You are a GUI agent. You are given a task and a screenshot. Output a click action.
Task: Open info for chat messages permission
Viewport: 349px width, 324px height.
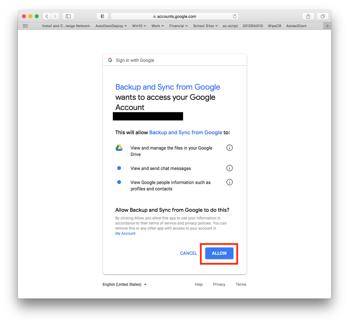230,168
